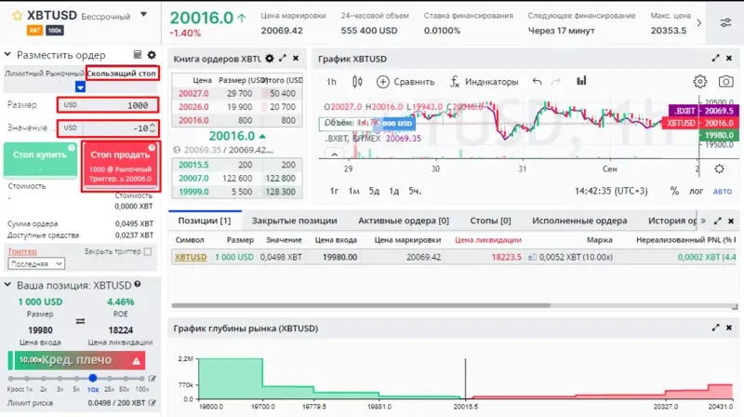Show more ticker stats with right chevron
Viewport: 744px width, 417px height.
tap(699, 22)
